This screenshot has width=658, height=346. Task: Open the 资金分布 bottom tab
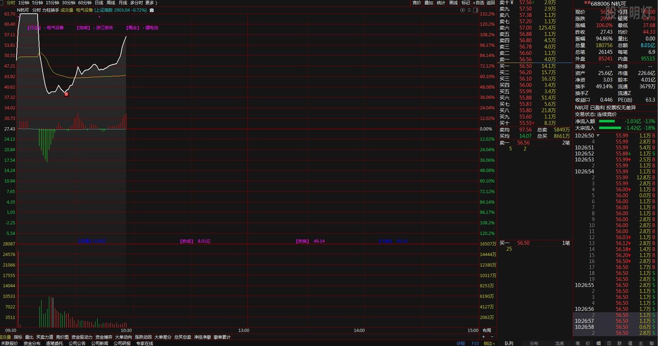pyautogui.click(x=32, y=343)
